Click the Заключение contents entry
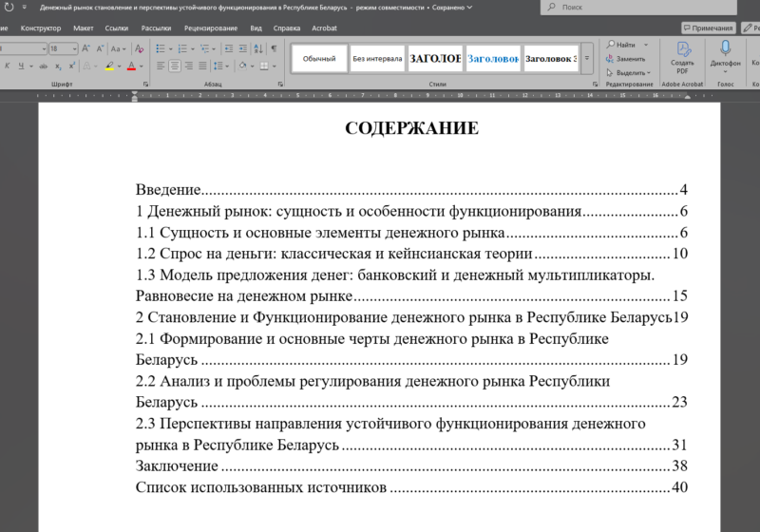Image resolution: width=760 pixels, height=532 pixels. click(411, 465)
